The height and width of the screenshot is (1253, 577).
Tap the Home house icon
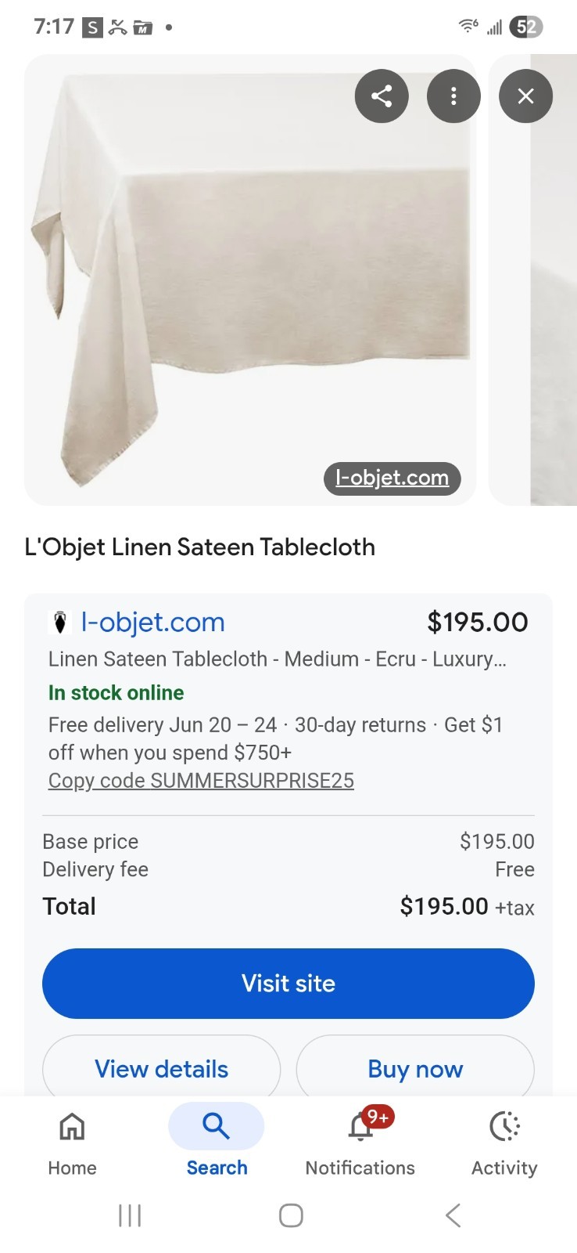(71, 1126)
